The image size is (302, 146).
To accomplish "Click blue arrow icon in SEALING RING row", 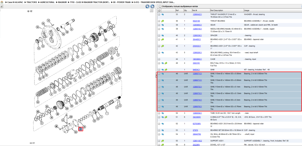I will click(x=162, y=52).
